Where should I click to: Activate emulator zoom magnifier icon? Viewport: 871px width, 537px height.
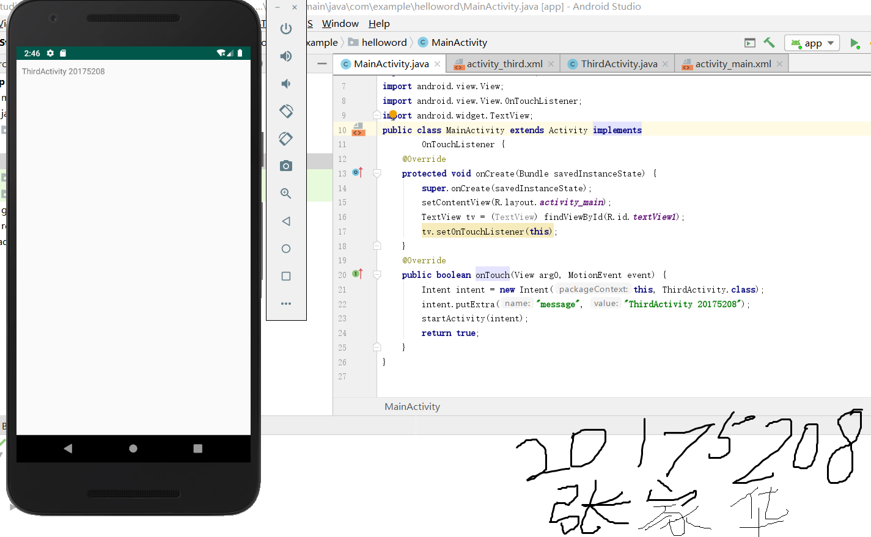point(285,194)
